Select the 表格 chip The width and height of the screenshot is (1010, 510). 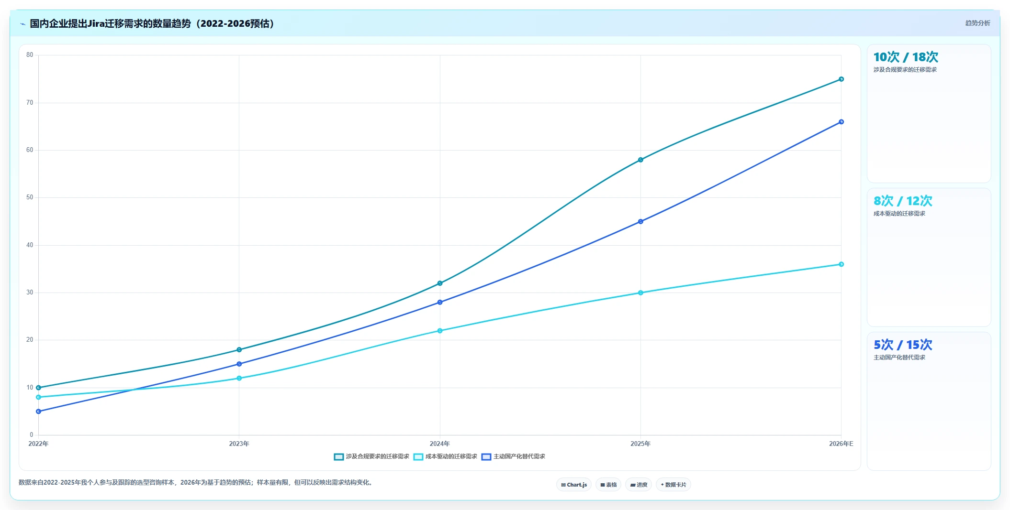click(608, 485)
